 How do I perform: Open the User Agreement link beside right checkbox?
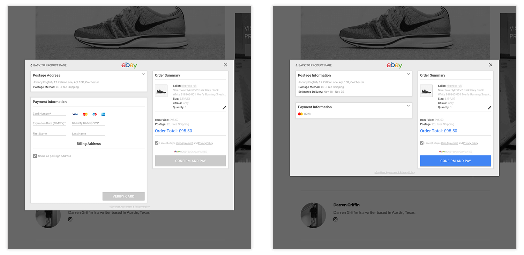449,143
